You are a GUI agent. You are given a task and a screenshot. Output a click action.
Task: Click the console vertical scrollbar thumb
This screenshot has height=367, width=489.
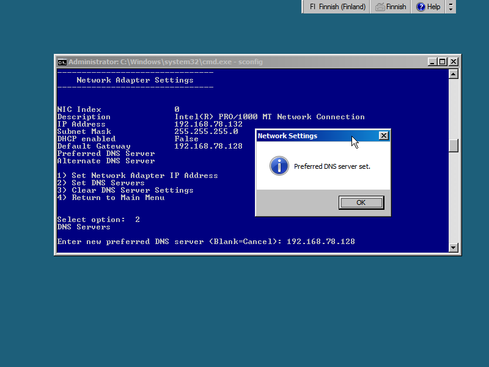point(453,146)
